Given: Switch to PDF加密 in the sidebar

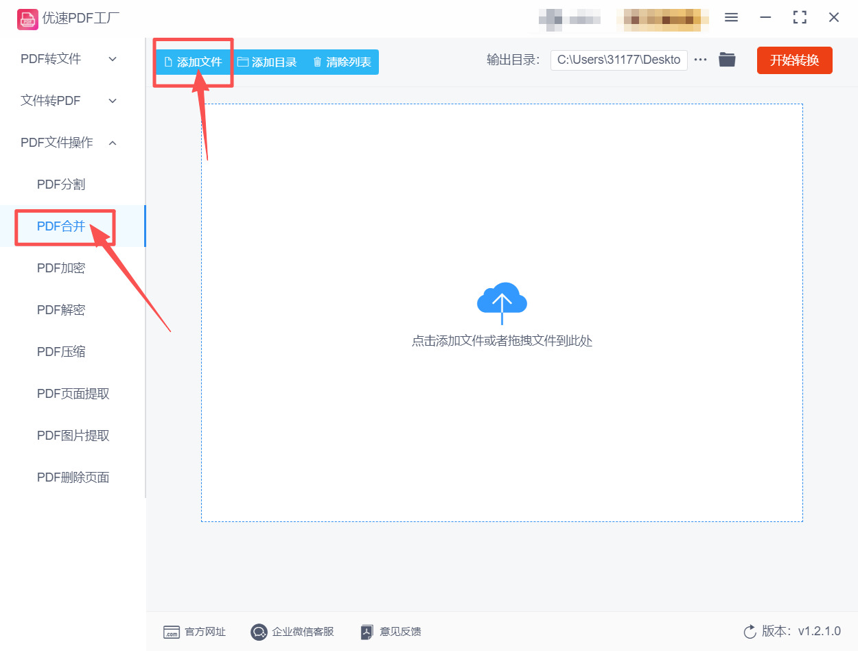Looking at the screenshot, I should tap(61, 268).
